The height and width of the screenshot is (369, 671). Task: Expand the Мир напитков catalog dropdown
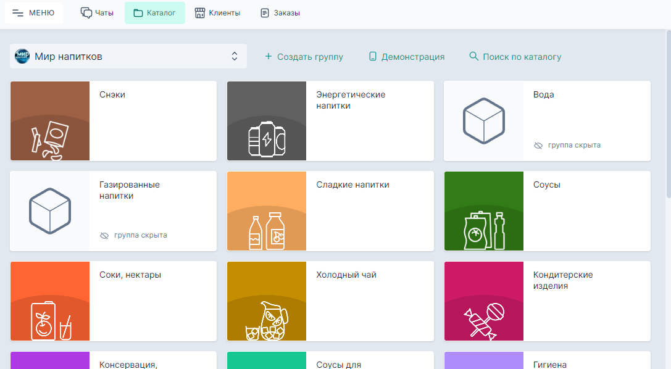pyautogui.click(x=128, y=56)
